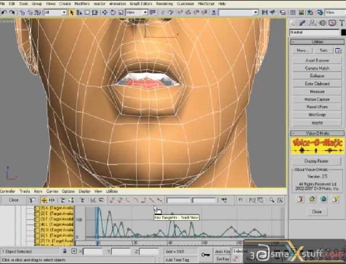Click the Camera Match utility button
This screenshot has width=346, height=264.
(x=317, y=68)
